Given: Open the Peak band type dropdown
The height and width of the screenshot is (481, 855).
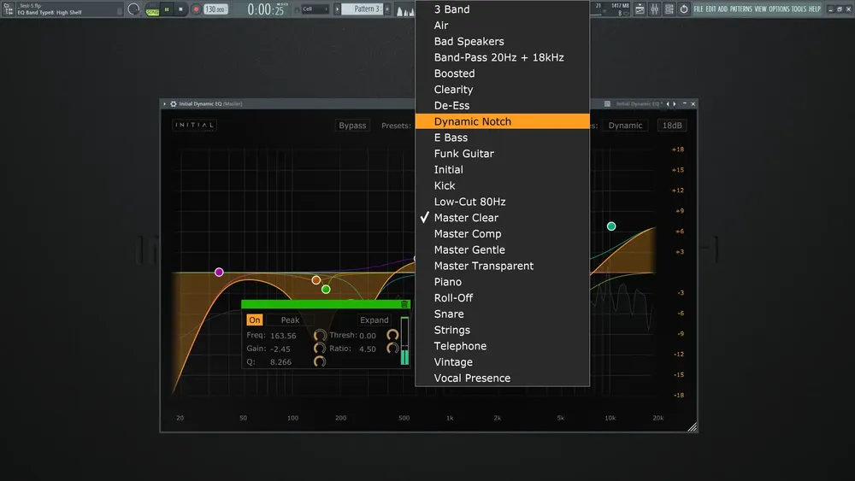Looking at the screenshot, I should tap(290, 320).
